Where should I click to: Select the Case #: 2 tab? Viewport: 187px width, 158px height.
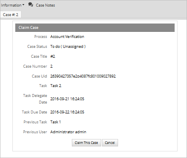[x=11, y=14]
